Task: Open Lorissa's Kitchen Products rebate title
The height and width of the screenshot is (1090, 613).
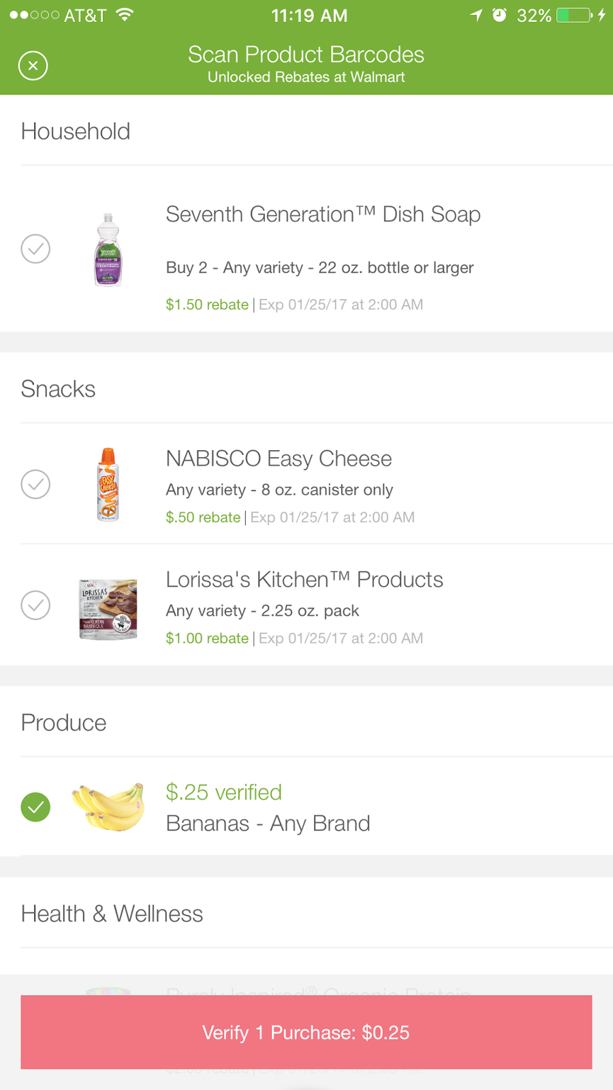Action: pos(304,580)
